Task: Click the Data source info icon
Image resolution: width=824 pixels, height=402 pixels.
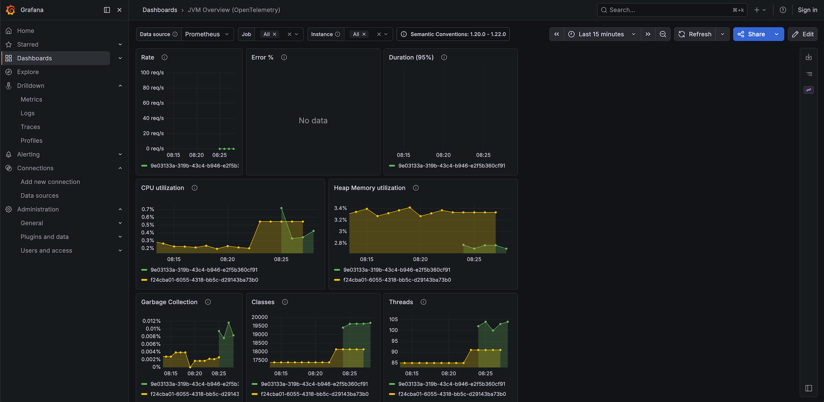Action: tap(175, 34)
